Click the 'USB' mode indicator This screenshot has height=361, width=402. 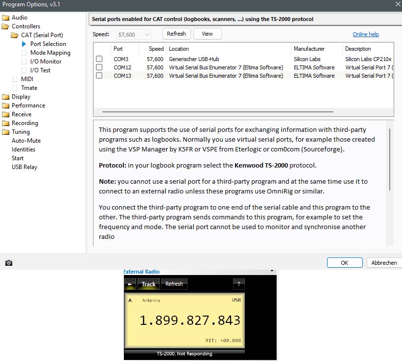coord(236,300)
